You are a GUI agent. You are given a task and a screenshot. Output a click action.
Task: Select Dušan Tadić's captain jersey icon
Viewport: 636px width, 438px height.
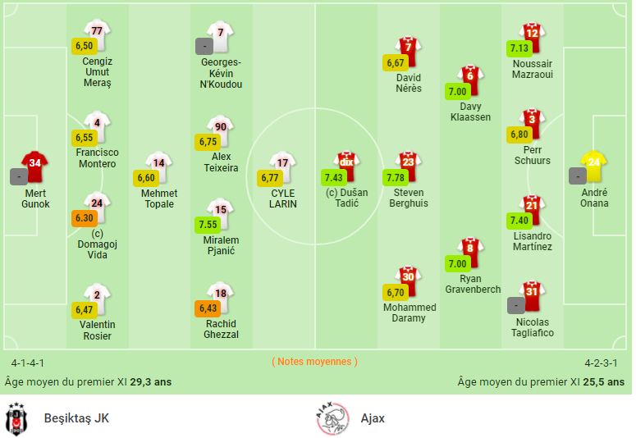click(x=347, y=165)
